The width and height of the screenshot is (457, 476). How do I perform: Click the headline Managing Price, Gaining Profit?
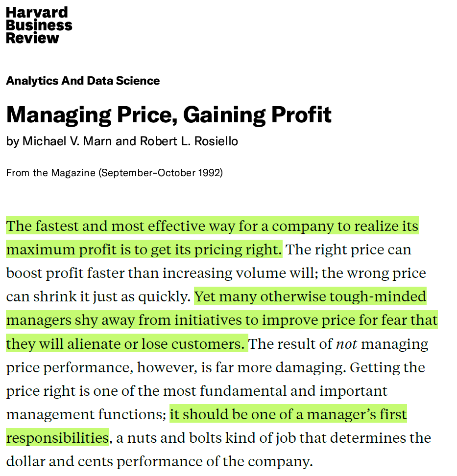click(x=168, y=114)
